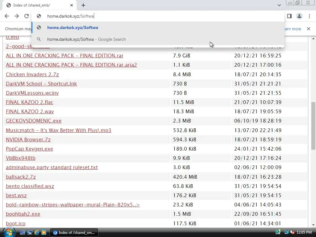This screenshot has height=237, width=316.
Task: Open the Chromium three-dot menu
Action: (309, 16)
